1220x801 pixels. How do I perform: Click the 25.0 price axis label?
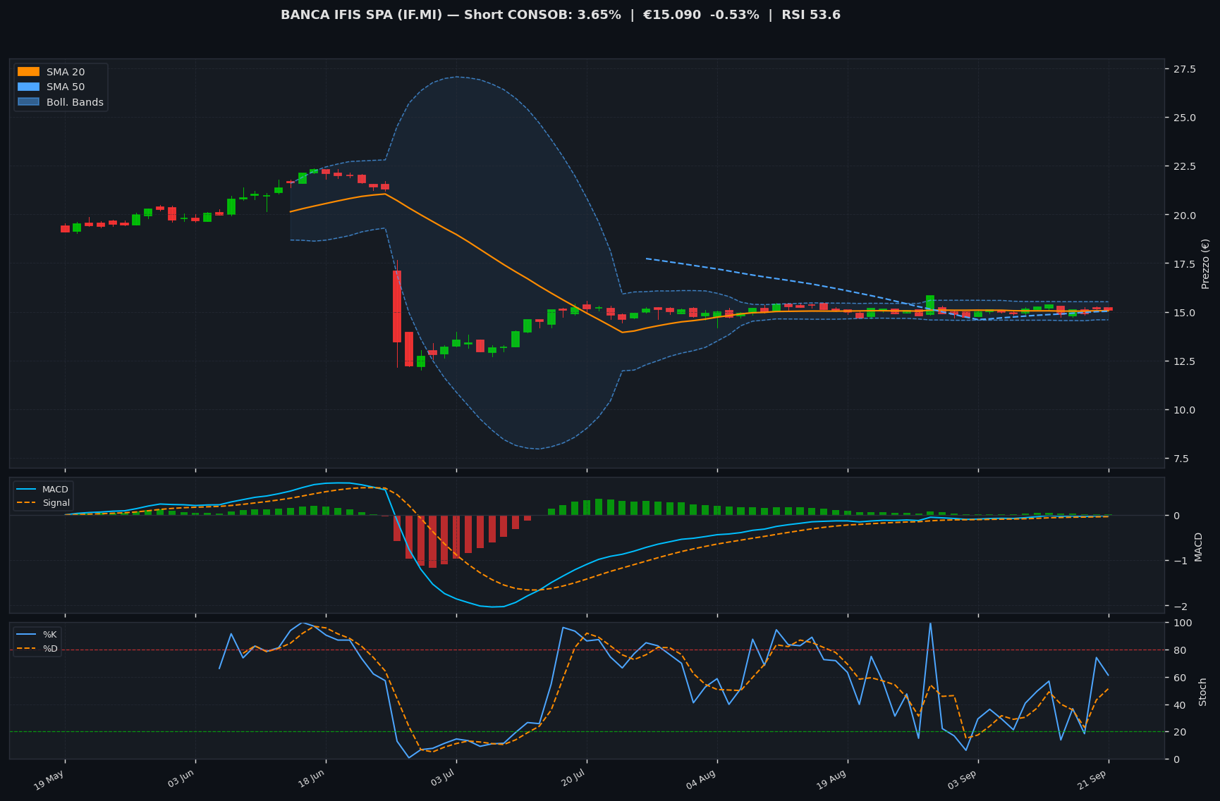pos(1184,118)
